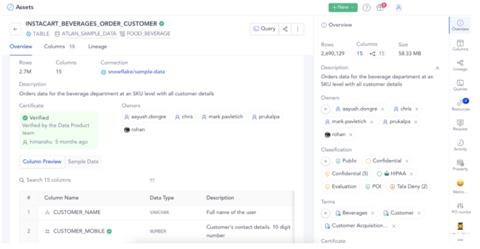Screen dimensions: 480x249
Task: Click the back arrow button
Action: (15, 29)
